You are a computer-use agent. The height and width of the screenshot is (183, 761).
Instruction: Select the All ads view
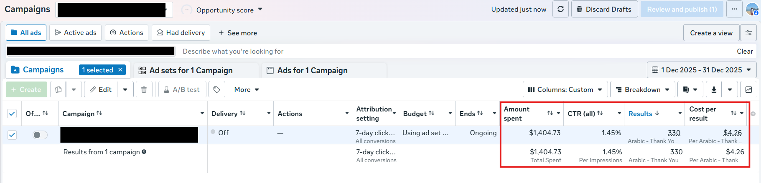click(26, 32)
